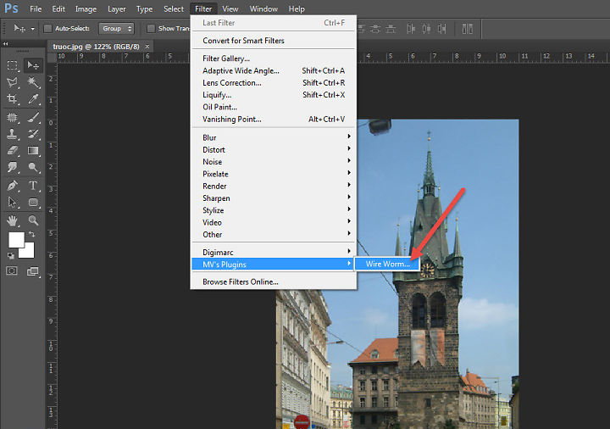Open the Edit menu
Viewport: 610px width, 429px height.
[58, 8]
